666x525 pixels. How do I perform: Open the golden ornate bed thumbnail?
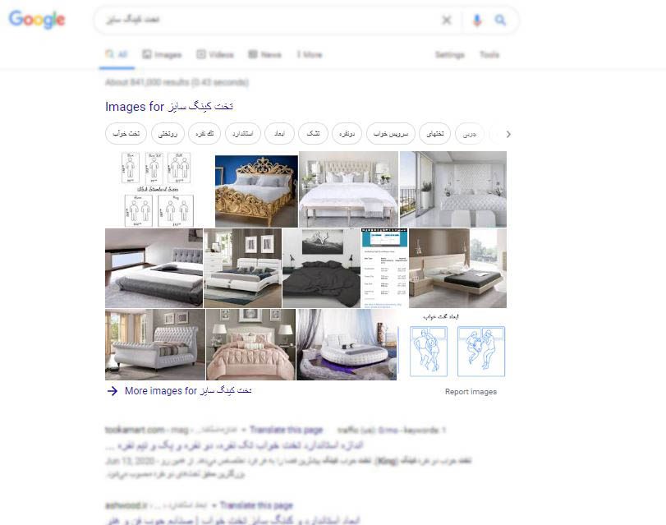point(256,191)
